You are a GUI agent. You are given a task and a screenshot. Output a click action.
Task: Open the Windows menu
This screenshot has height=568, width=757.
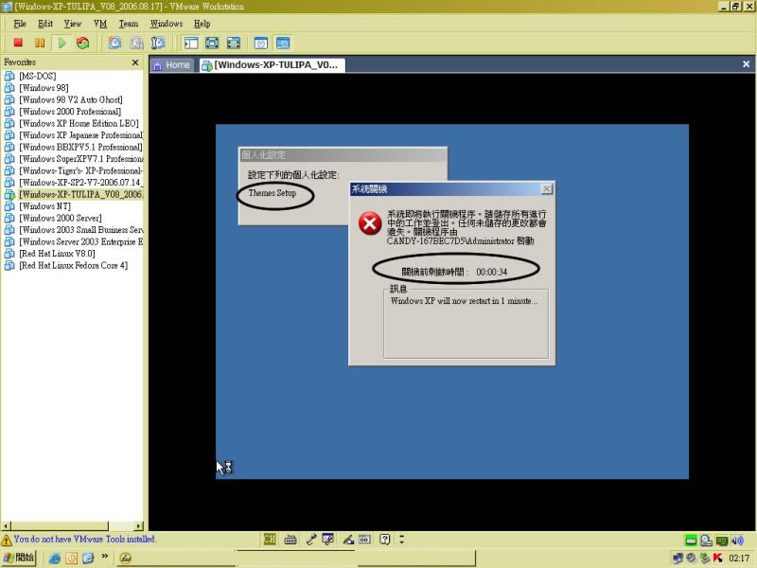[167, 24]
